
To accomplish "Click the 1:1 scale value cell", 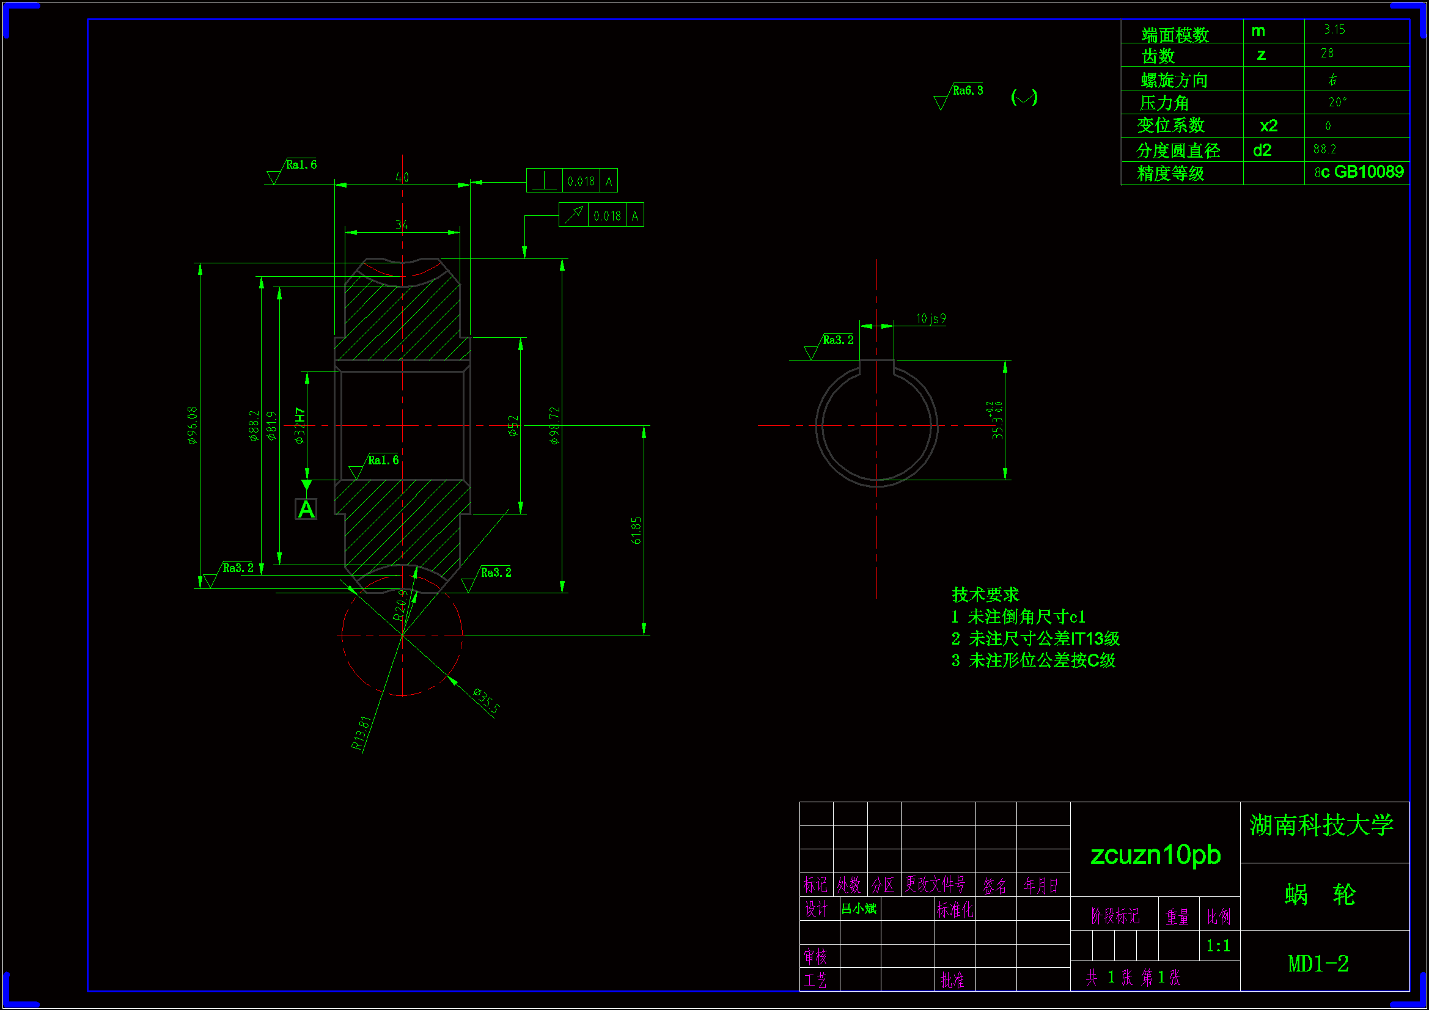I will pyautogui.click(x=1218, y=946).
